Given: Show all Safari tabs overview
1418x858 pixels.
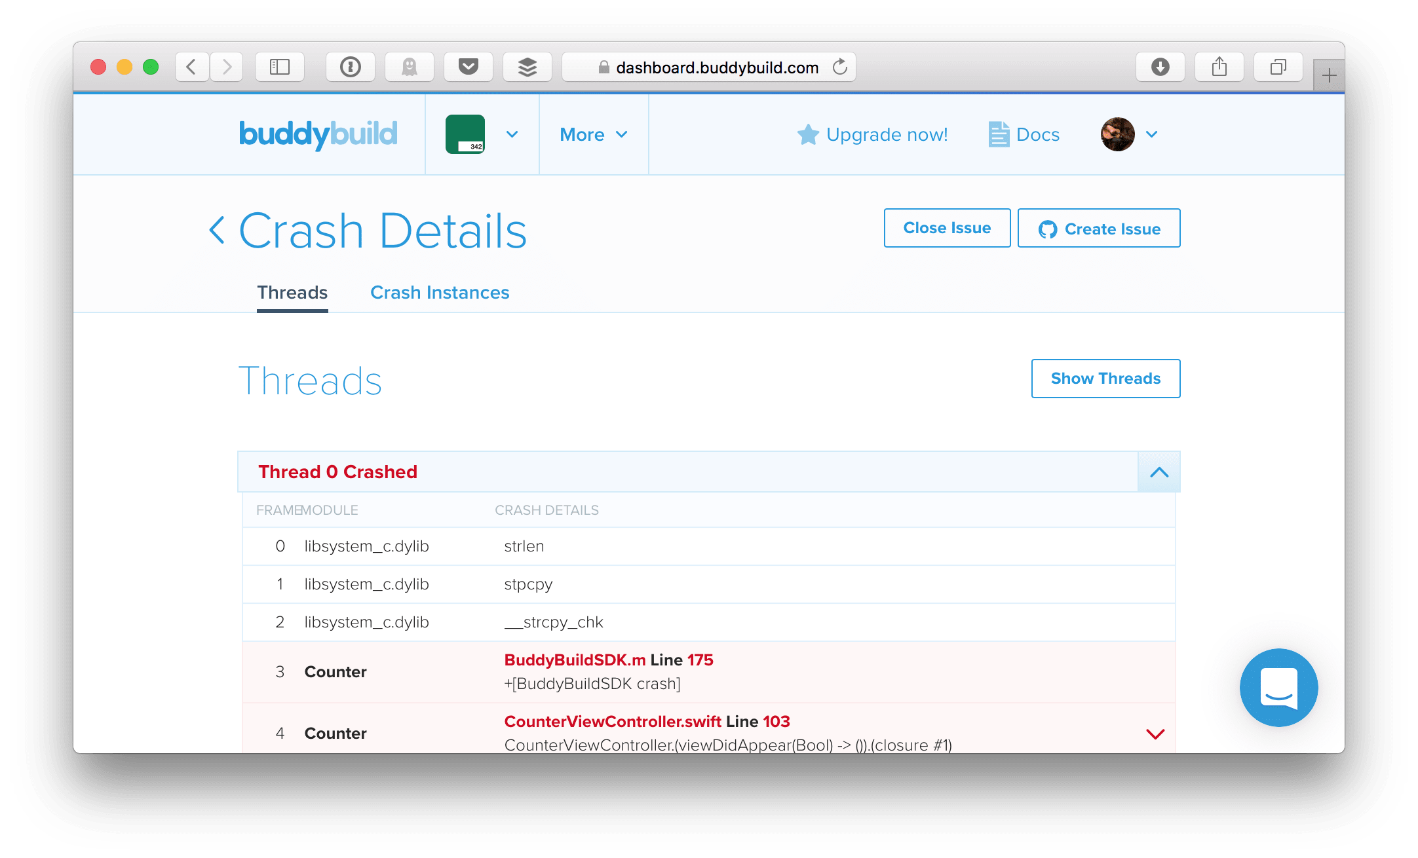Looking at the screenshot, I should (x=1278, y=67).
